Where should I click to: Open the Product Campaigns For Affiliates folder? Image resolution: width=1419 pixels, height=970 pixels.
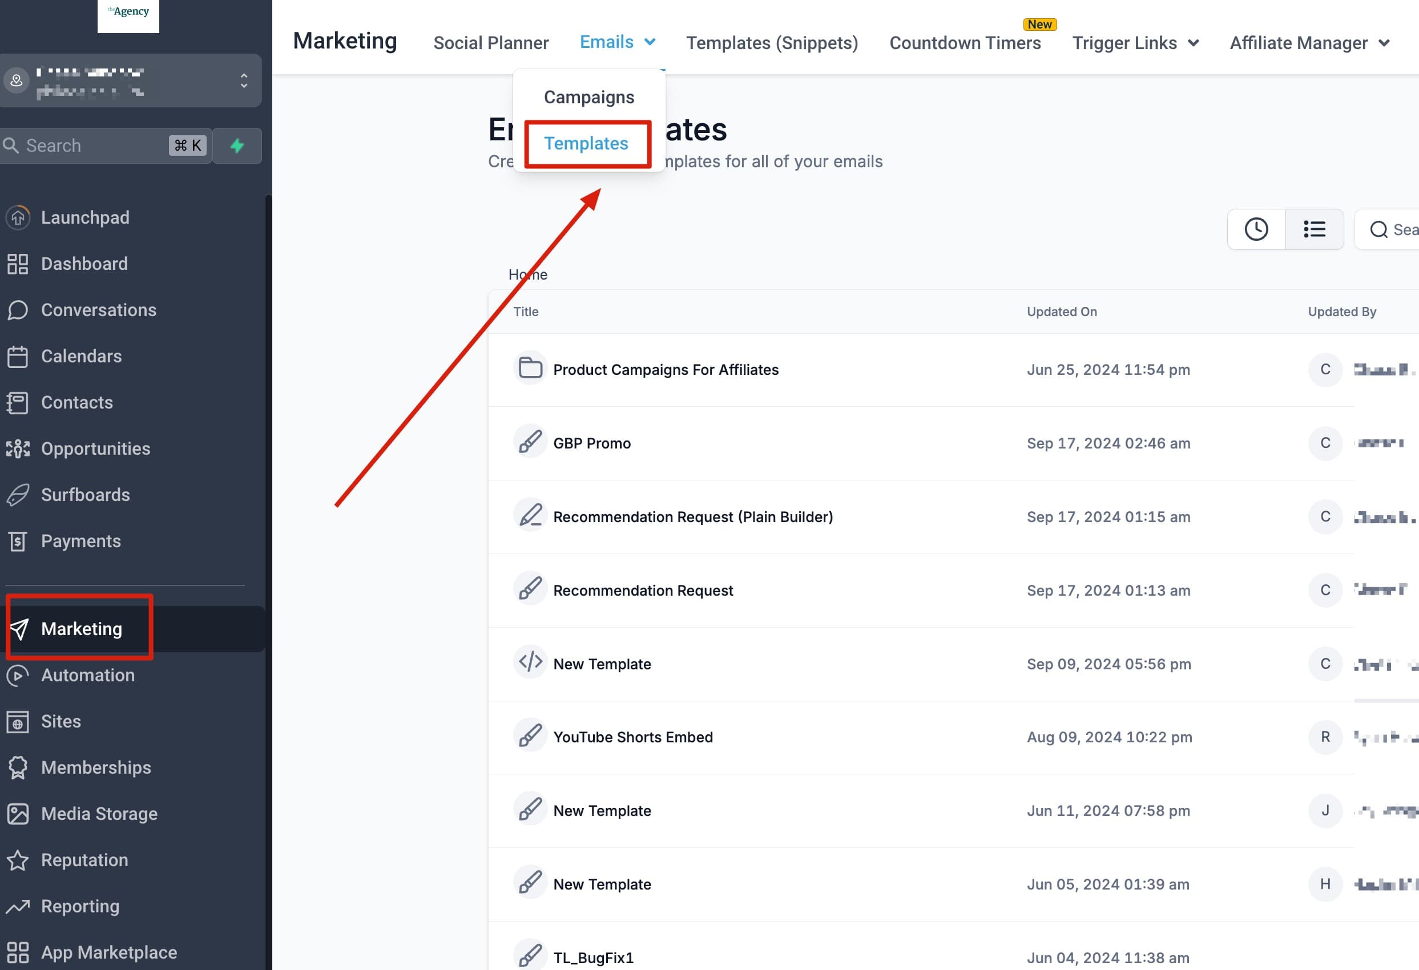click(x=666, y=369)
